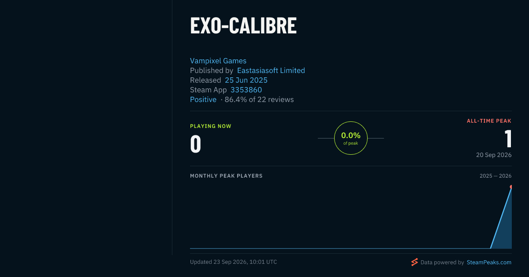Click the 2025 — 2026 chart range label
Image resolution: width=529 pixels, height=277 pixels.
[495, 176]
